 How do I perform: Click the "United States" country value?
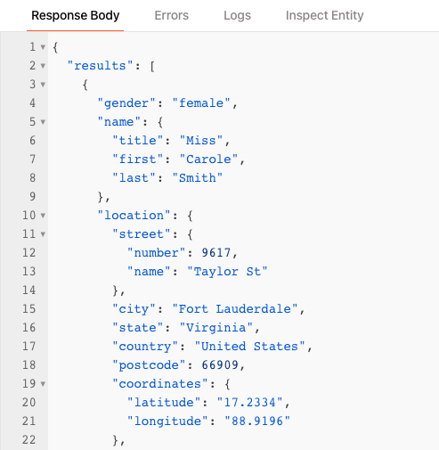[249, 347]
